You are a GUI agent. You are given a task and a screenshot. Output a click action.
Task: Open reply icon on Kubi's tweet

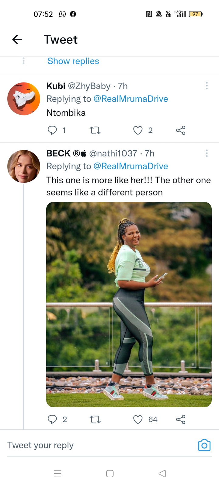[52, 130]
